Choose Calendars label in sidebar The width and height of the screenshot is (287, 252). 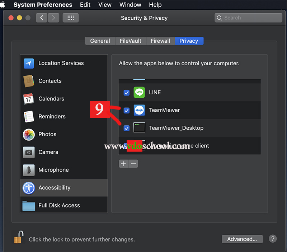tap(51, 99)
